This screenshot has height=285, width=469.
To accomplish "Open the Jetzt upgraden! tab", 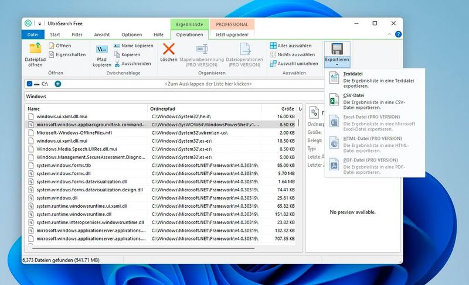I will [232, 35].
